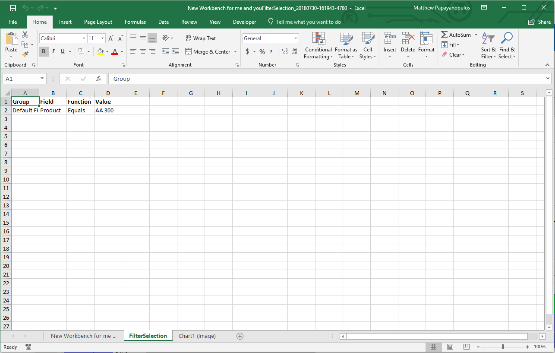Open the Clear dropdown menu
This screenshot has width=555, height=353.
tap(453, 54)
